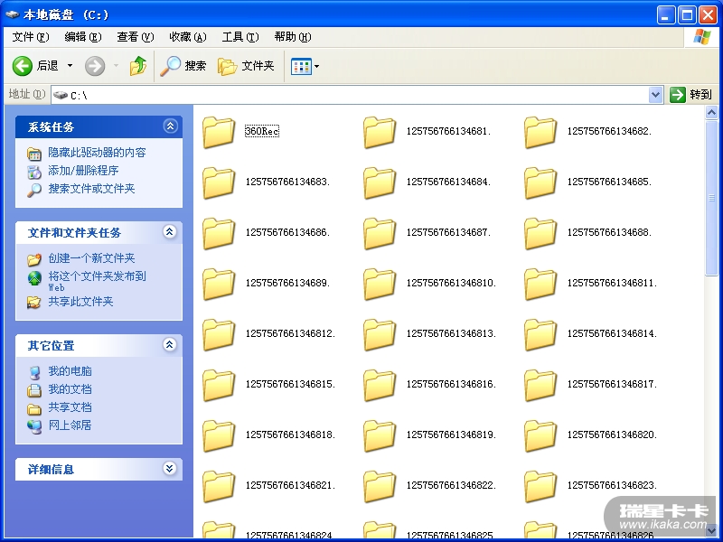
Task: Click 共享此文件夹 link
Action: 80,302
